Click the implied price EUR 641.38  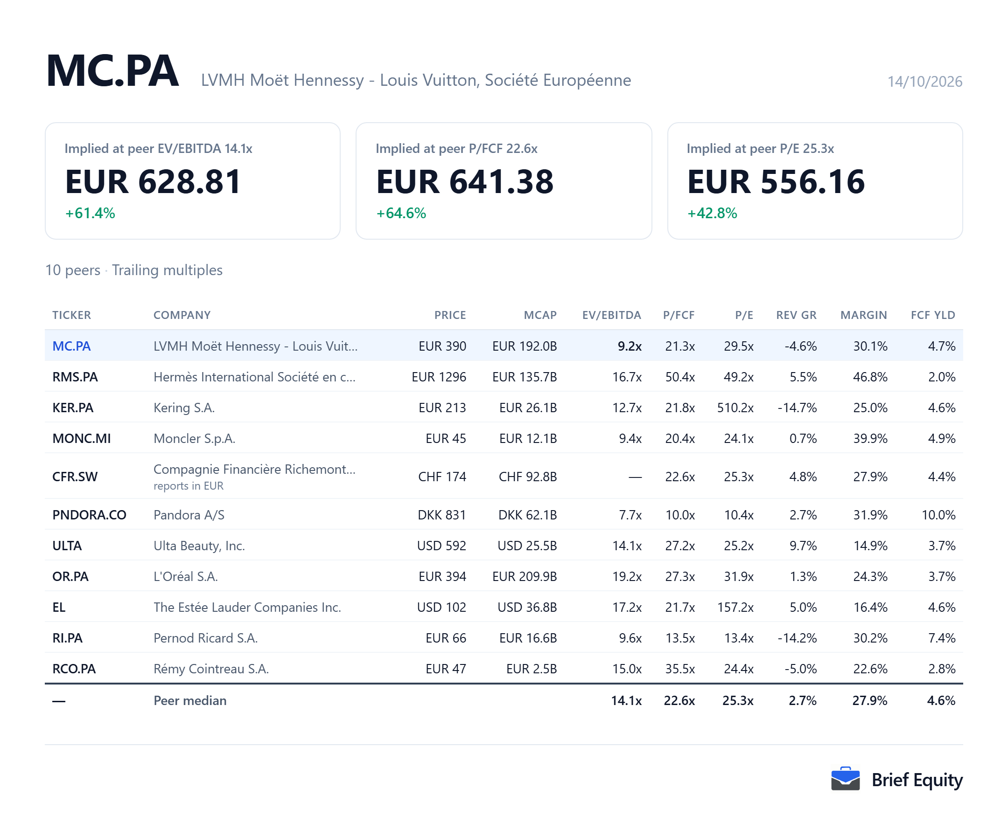tap(465, 181)
